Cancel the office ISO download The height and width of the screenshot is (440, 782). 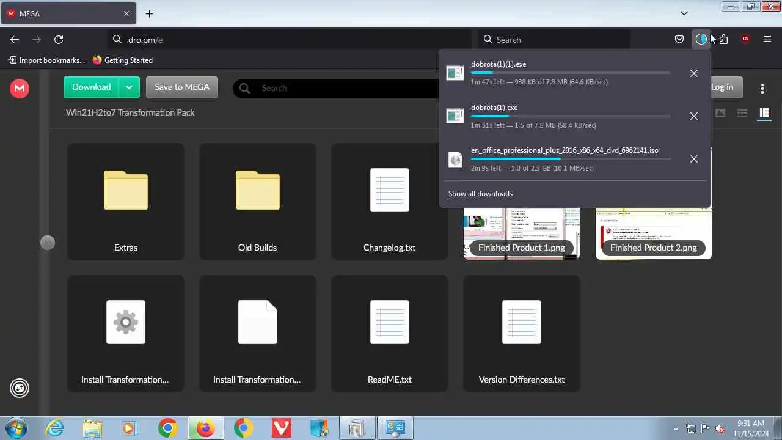coord(694,159)
